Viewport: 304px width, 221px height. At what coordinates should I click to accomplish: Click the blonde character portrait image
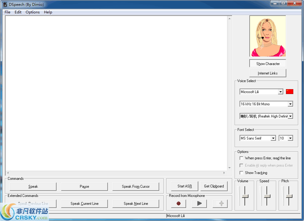click(268, 36)
